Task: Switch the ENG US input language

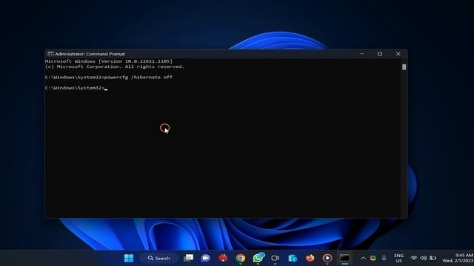Action: pos(398,258)
